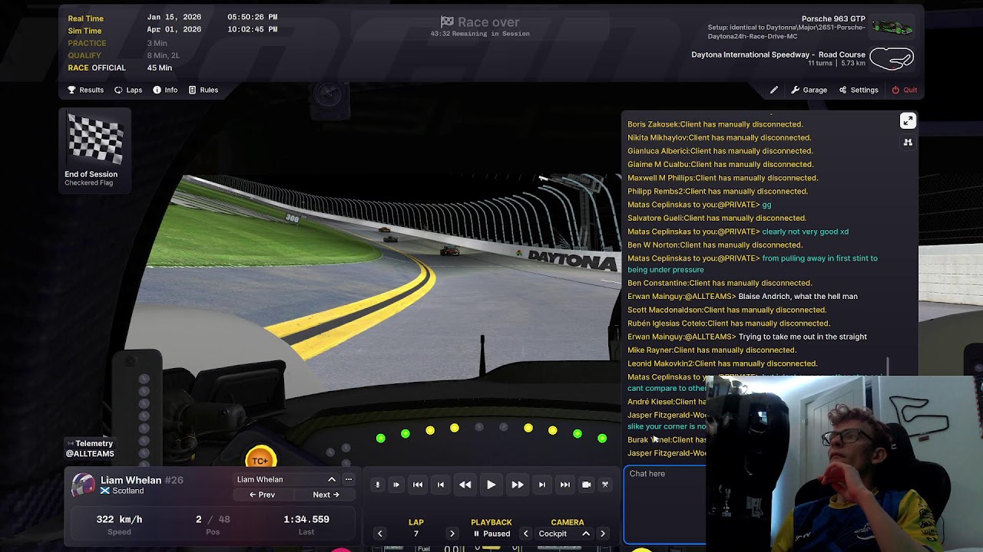Open the Info tab

point(165,90)
